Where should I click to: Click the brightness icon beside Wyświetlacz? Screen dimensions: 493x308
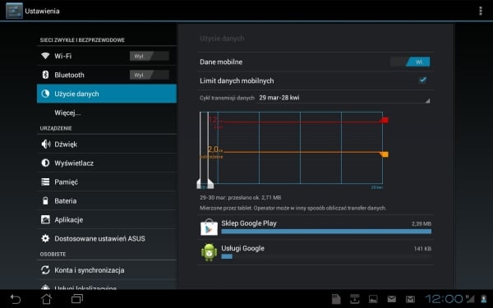pos(45,163)
